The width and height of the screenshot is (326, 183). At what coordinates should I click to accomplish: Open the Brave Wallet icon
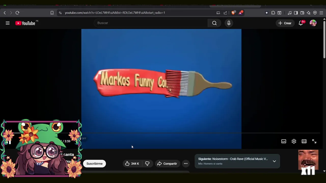(x=302, y=13)
